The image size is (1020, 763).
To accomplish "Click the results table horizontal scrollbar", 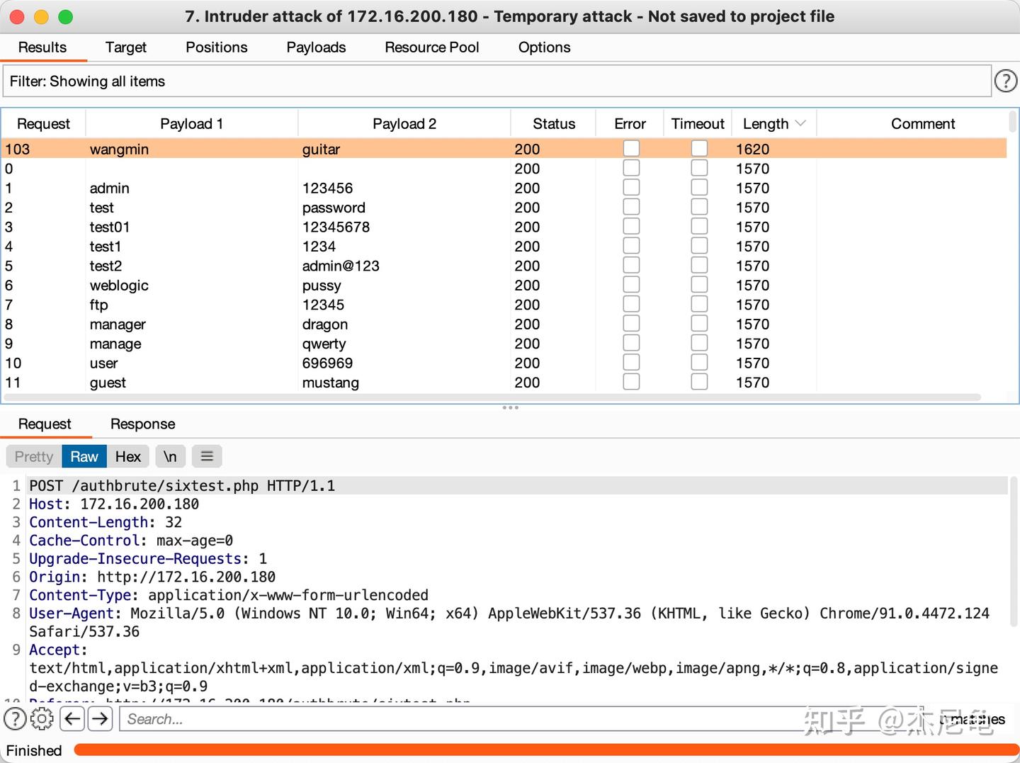I will pyautogui.click(x=493, y=397).
